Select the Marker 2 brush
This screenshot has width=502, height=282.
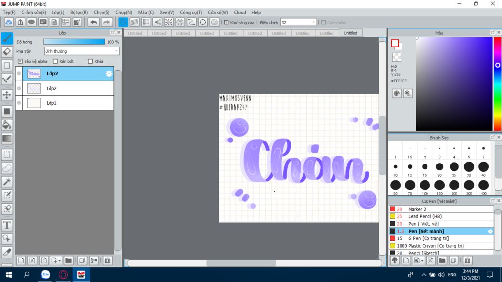coord(441,209)
